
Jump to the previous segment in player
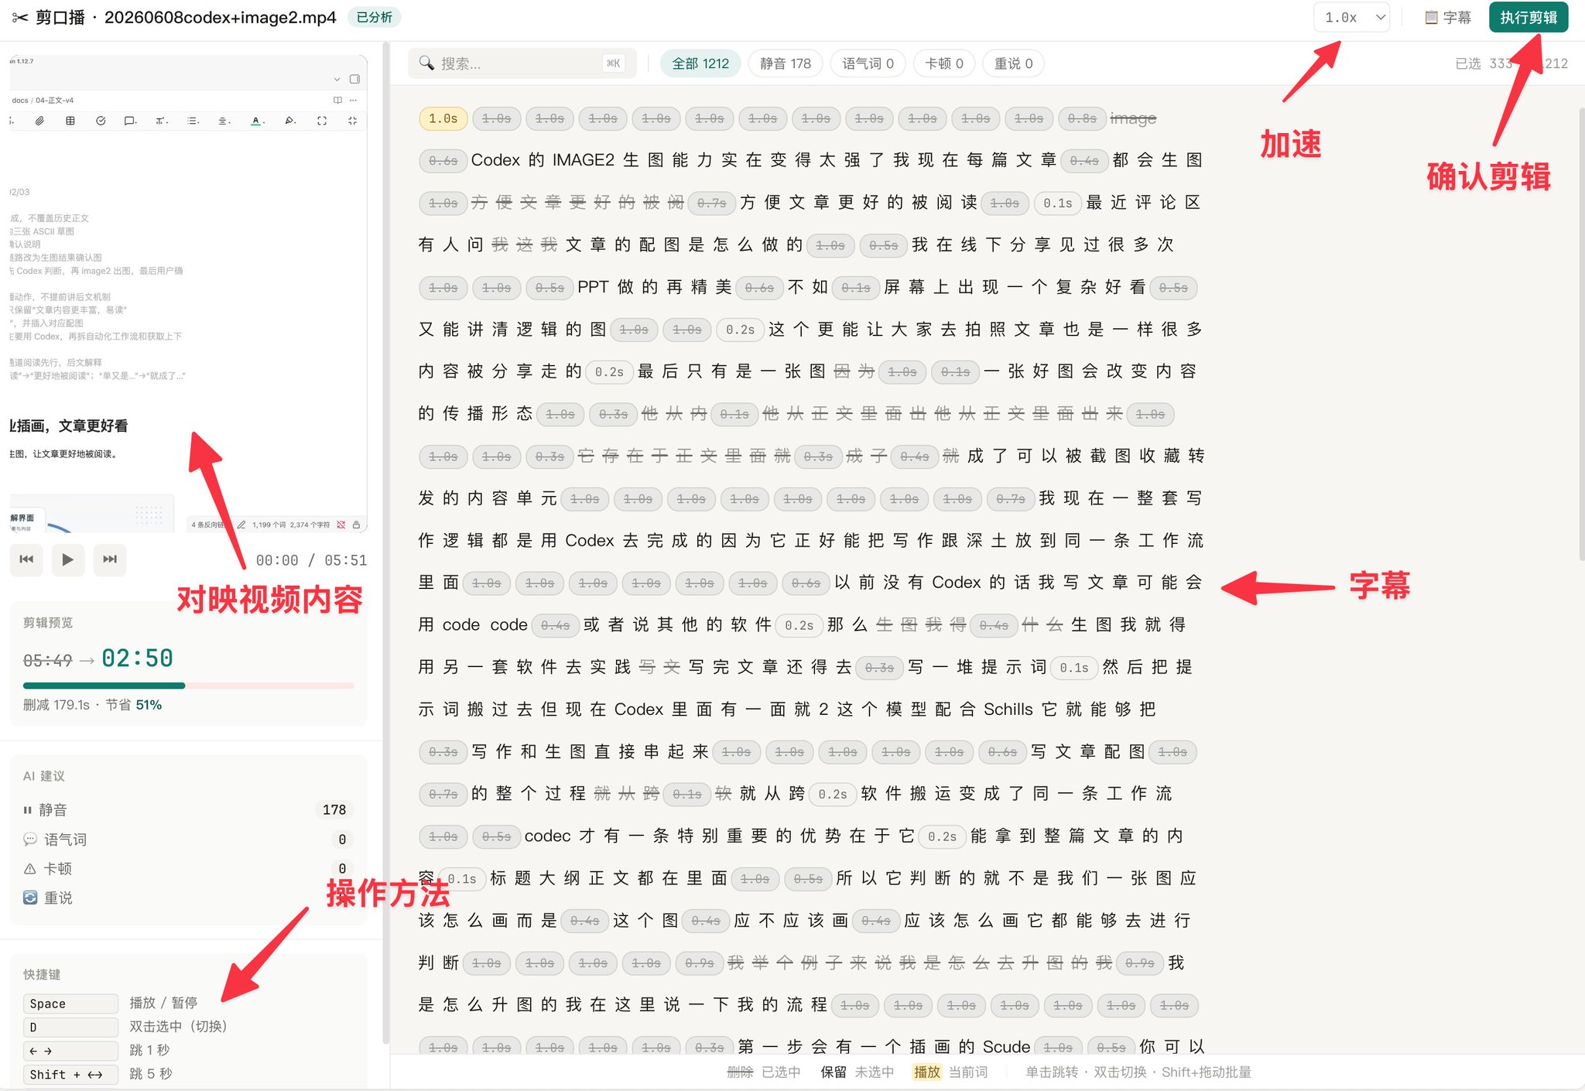(x=26, y=559)
